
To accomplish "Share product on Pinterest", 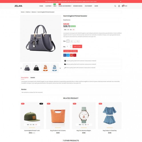I will click(x=75, y=55).
